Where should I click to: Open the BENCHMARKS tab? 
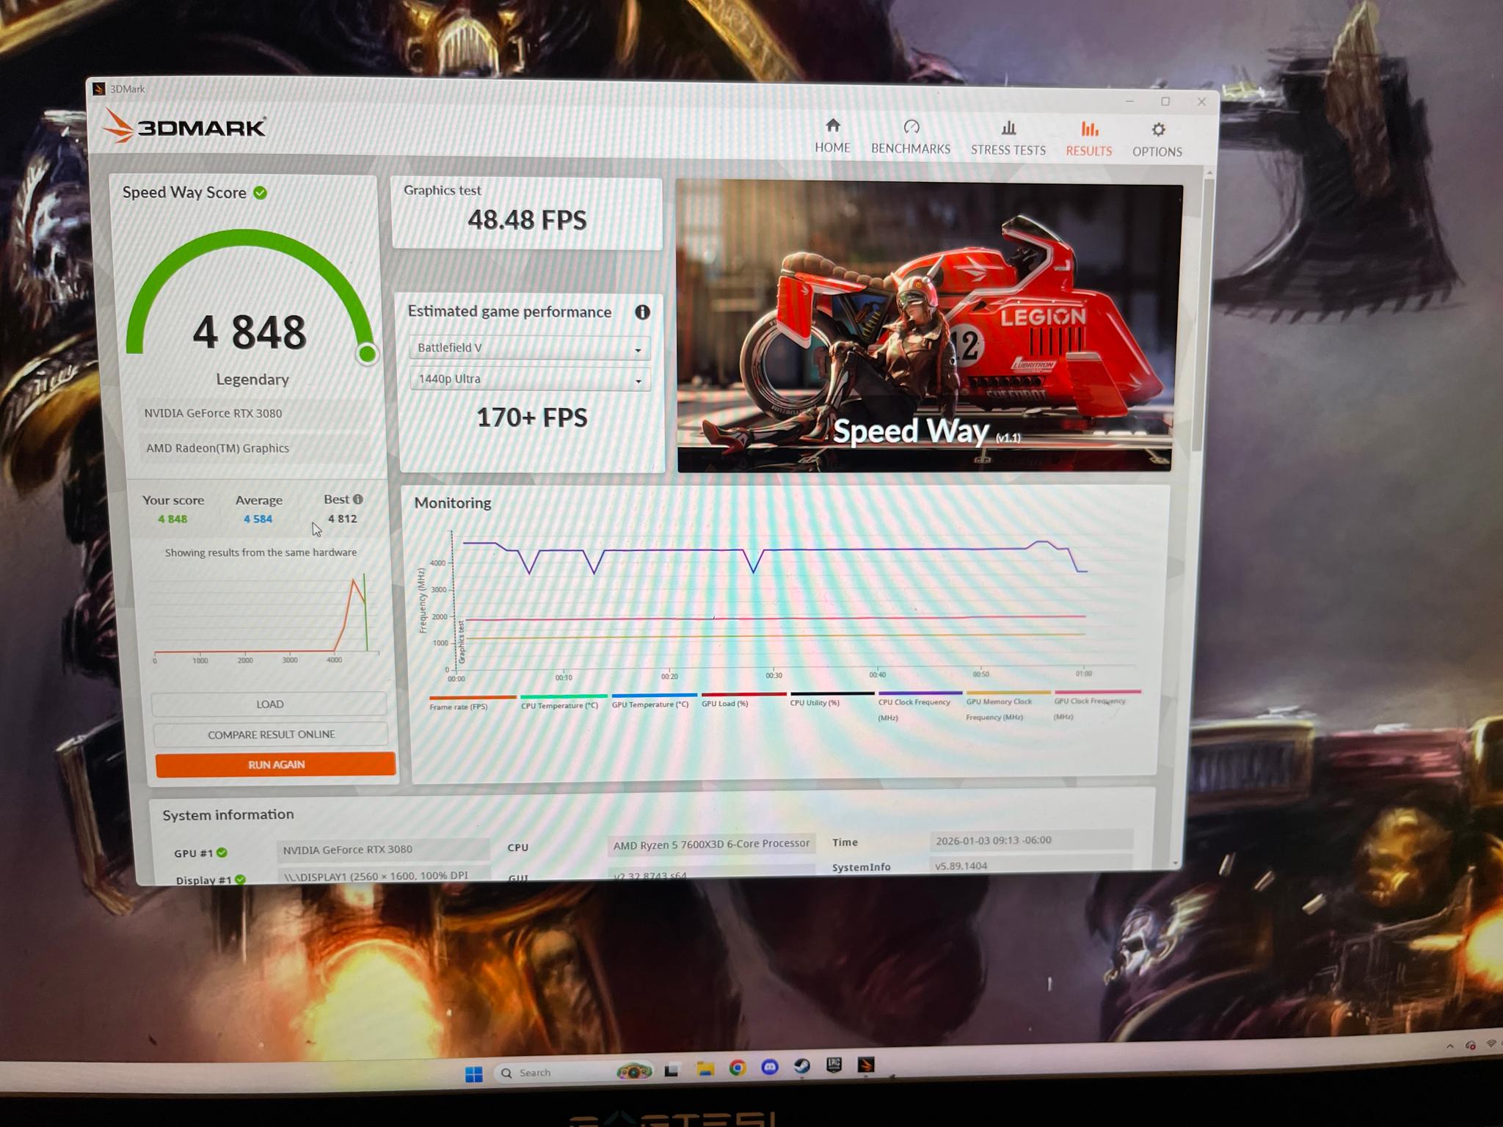(x=911, y=137)
